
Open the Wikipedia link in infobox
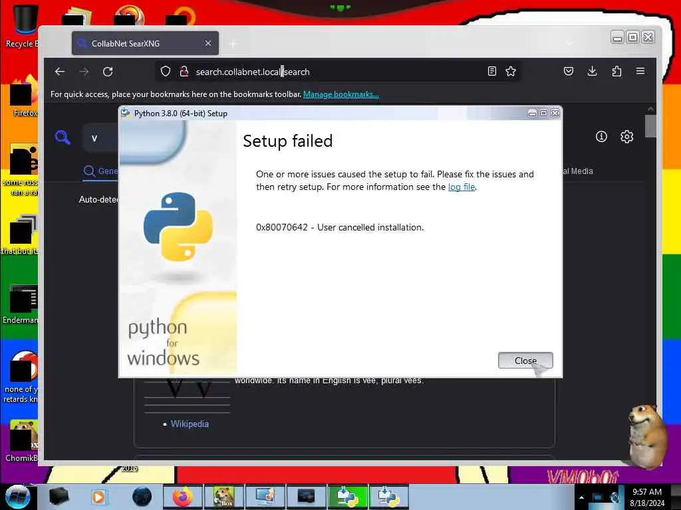point(190,424)
